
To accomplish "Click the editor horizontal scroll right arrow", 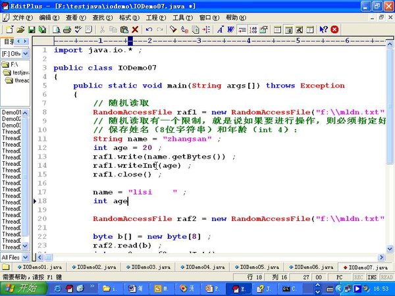I will point(381,257).
